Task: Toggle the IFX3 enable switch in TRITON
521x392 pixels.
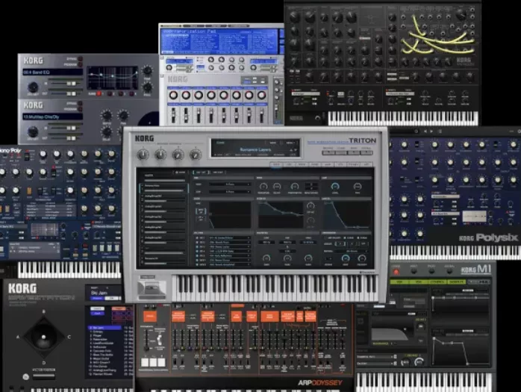Action: click(197, 246)
